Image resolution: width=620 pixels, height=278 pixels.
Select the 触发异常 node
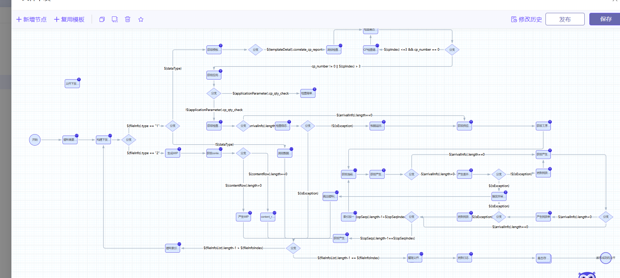499,197
